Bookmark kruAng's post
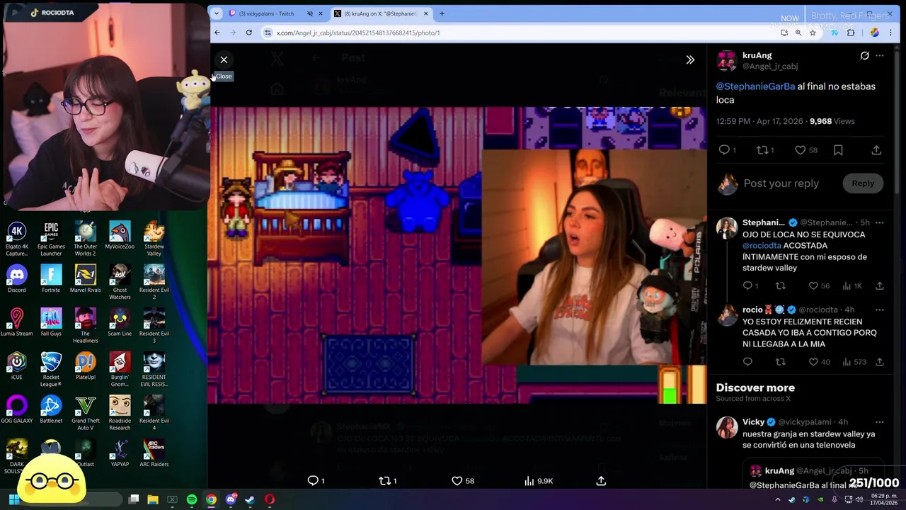The height and width of the screenshot is (510, 906). pyautogui.click(x=838, y=150)
